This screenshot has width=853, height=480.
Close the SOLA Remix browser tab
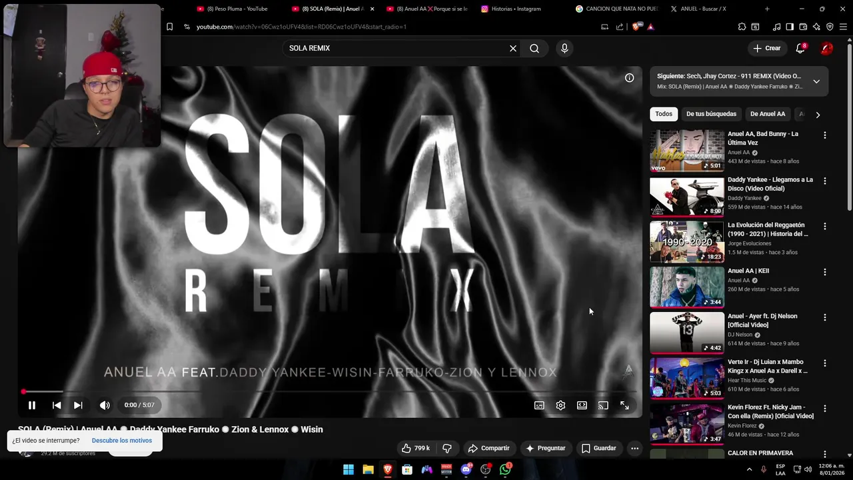point(372,9)
